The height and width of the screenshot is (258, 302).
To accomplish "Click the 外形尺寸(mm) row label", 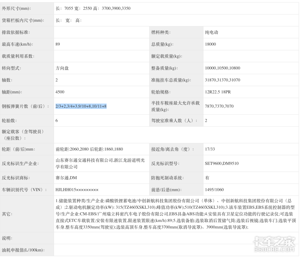I will [x=17, y=8].
